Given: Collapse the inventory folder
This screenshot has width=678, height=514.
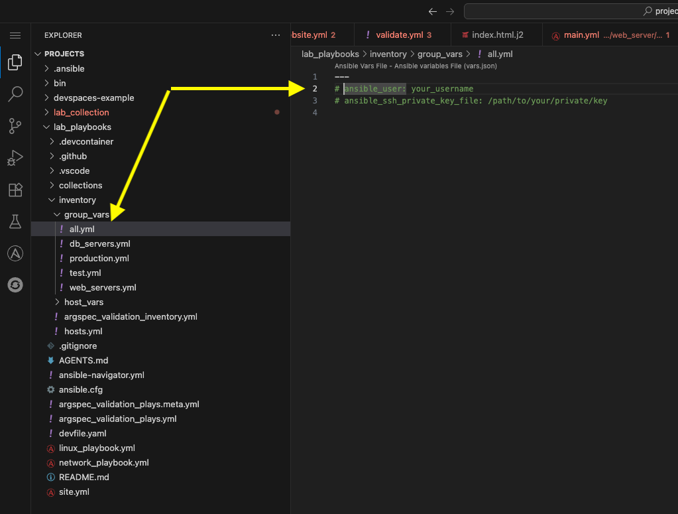Looking at the screenshot, I should click(x=77, y=200).
